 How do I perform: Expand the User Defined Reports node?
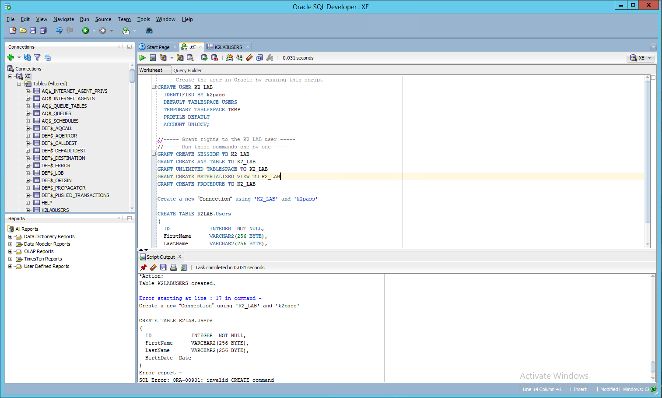pyautogui.click(x=11, y=266)
